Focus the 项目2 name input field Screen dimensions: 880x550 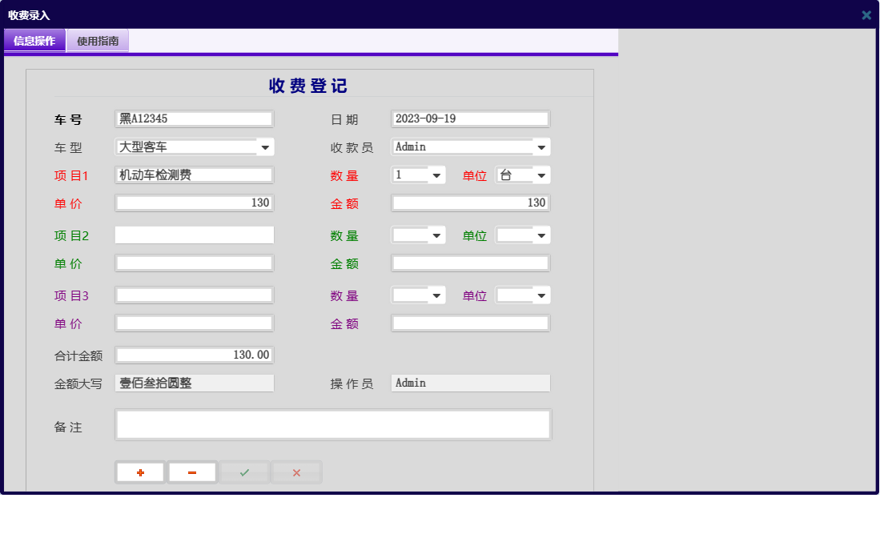(195, 235)
